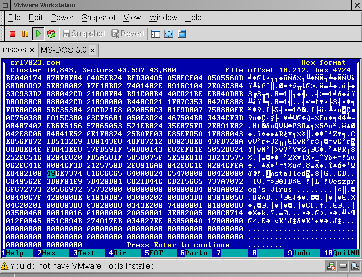Viewport: 362px width, 277px height.
Task: Click the hard disk status bar icon
Action: (343, 266)
